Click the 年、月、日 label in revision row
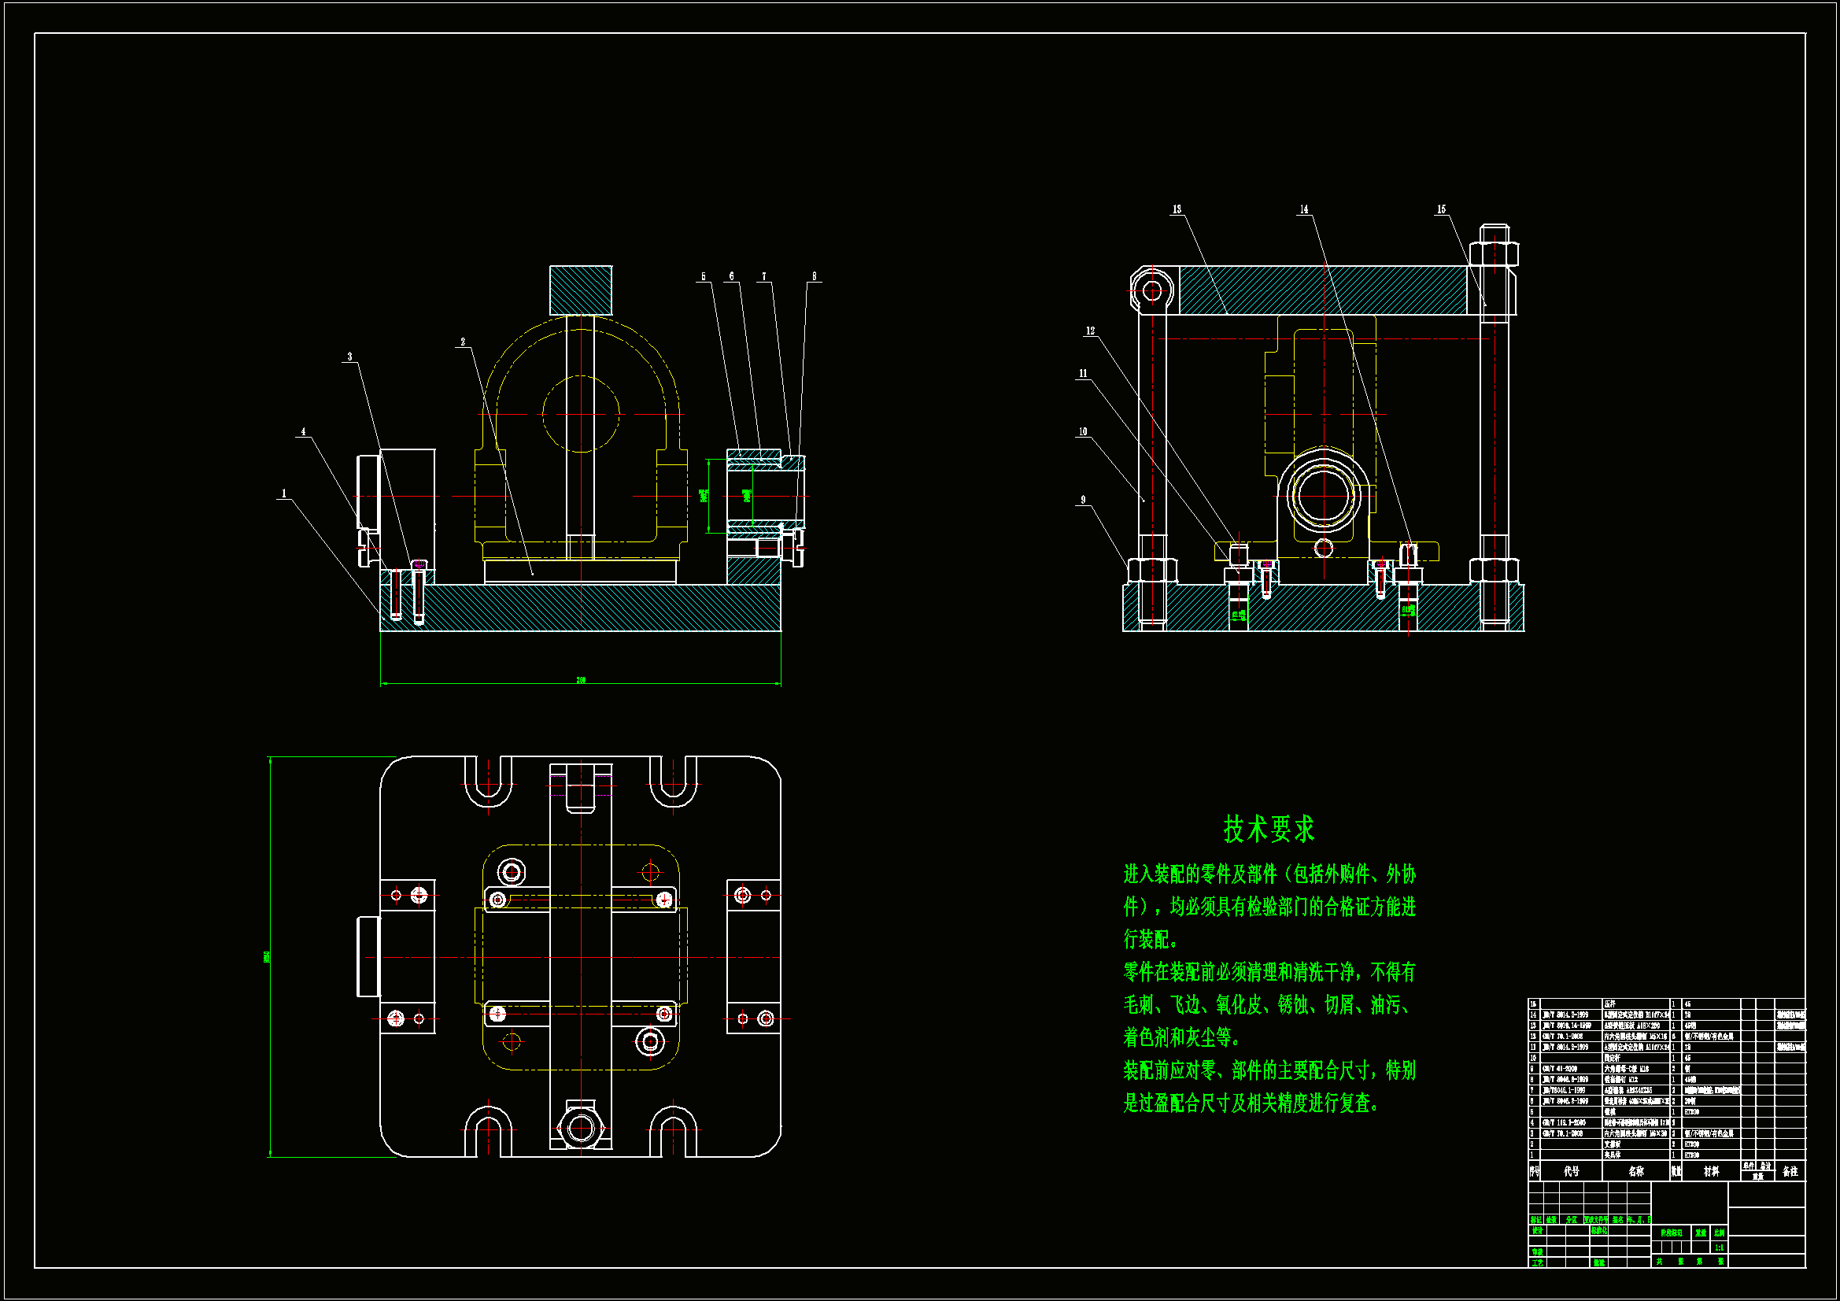Viewport: 1840px width, 1301px height. (1639, 1220)
